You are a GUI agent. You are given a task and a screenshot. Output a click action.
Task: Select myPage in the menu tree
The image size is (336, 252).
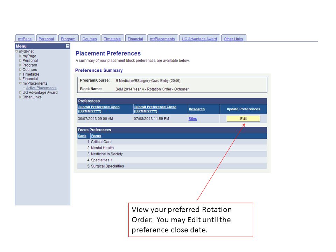pos(29,56)
